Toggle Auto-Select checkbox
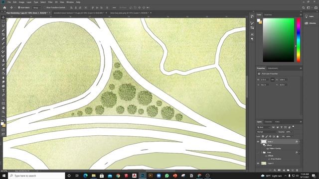Image resolution: width=319 pixels, height=179 pixels. coord(19,7)
